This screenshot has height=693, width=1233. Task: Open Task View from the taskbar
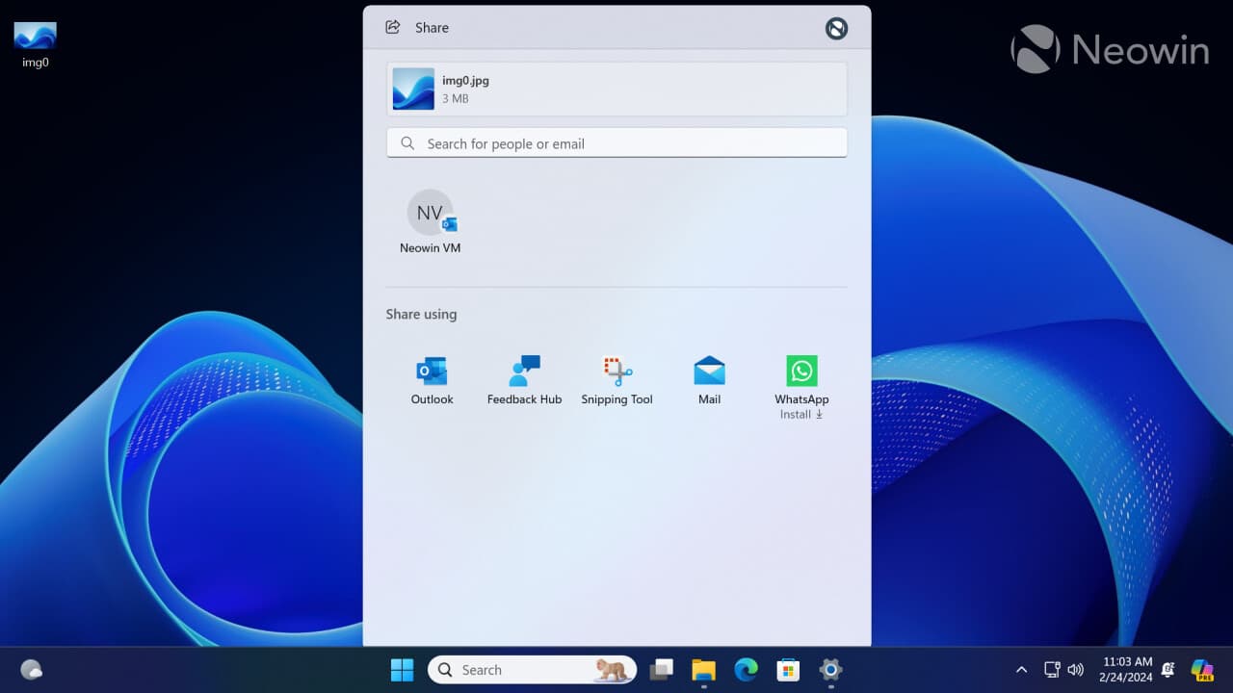[661, 669]
